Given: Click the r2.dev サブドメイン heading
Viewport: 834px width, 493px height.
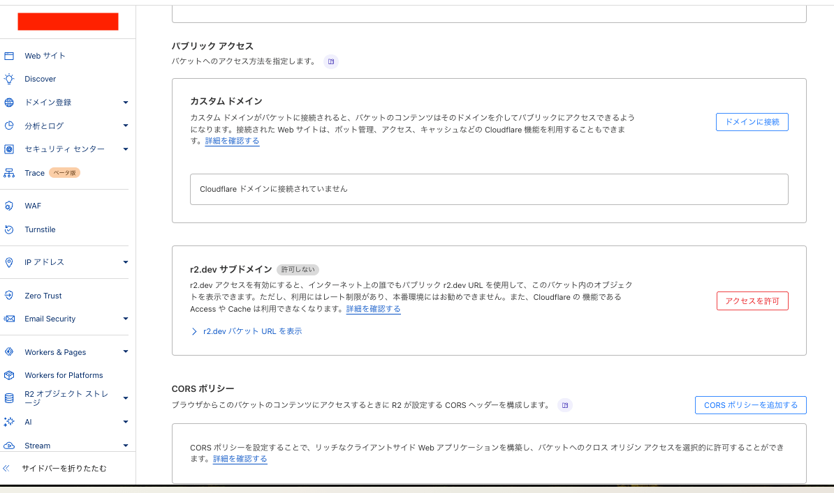Looking at the screenshot, I should 231,269.
